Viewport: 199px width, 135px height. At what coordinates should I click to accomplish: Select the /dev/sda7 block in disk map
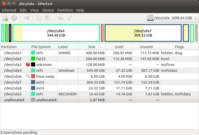pyautogui.click(x=143, y=33)
